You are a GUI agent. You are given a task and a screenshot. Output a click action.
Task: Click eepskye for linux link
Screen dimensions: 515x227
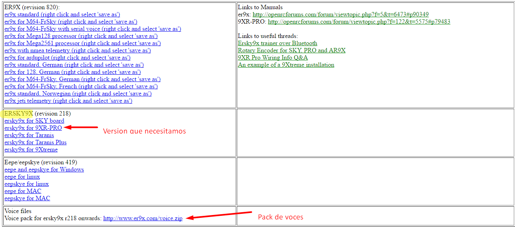[26, 184]
